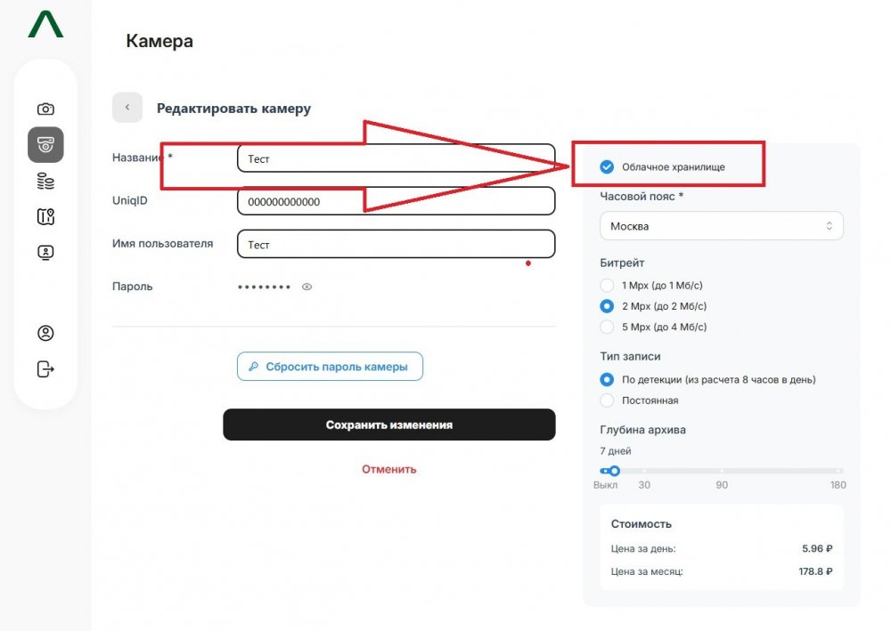Open the Часовой пояс Москва dropdown

(x=721, y=226)
